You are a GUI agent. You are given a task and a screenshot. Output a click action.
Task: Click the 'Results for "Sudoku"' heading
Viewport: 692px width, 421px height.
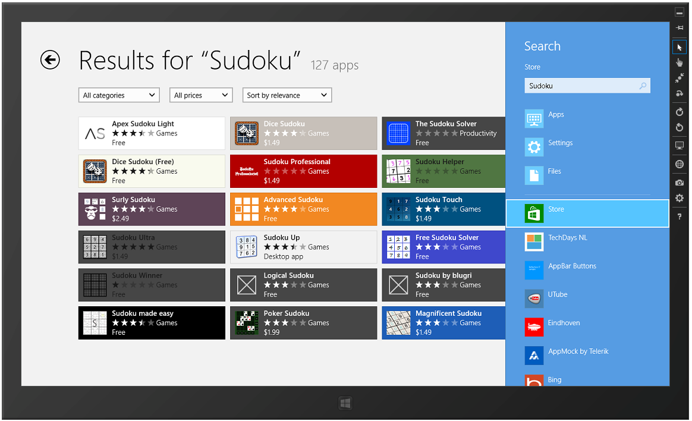coord(190,61)
